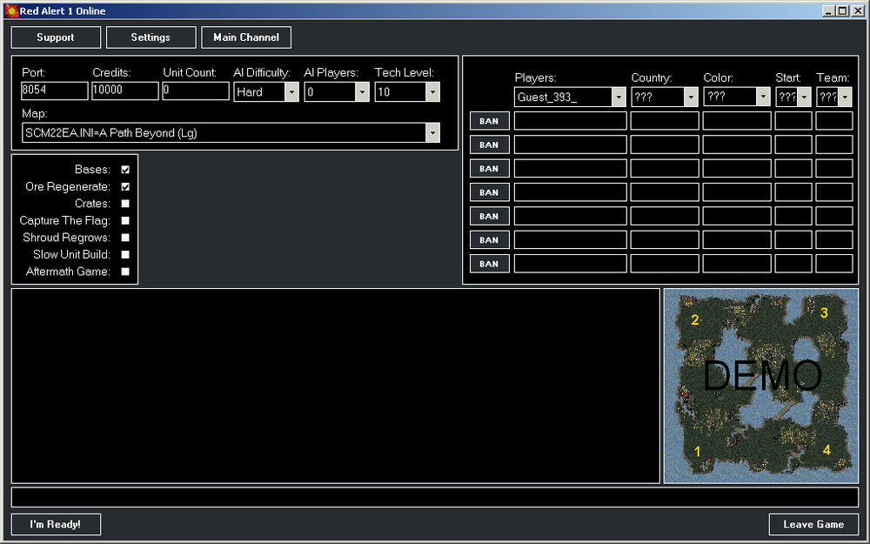
Task: Enable the Crates option
Action: click(x=125, y=203)
